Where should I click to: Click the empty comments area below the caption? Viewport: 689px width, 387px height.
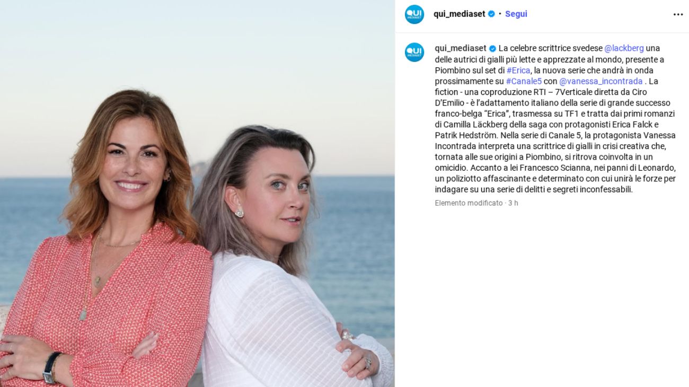point(542,297)
